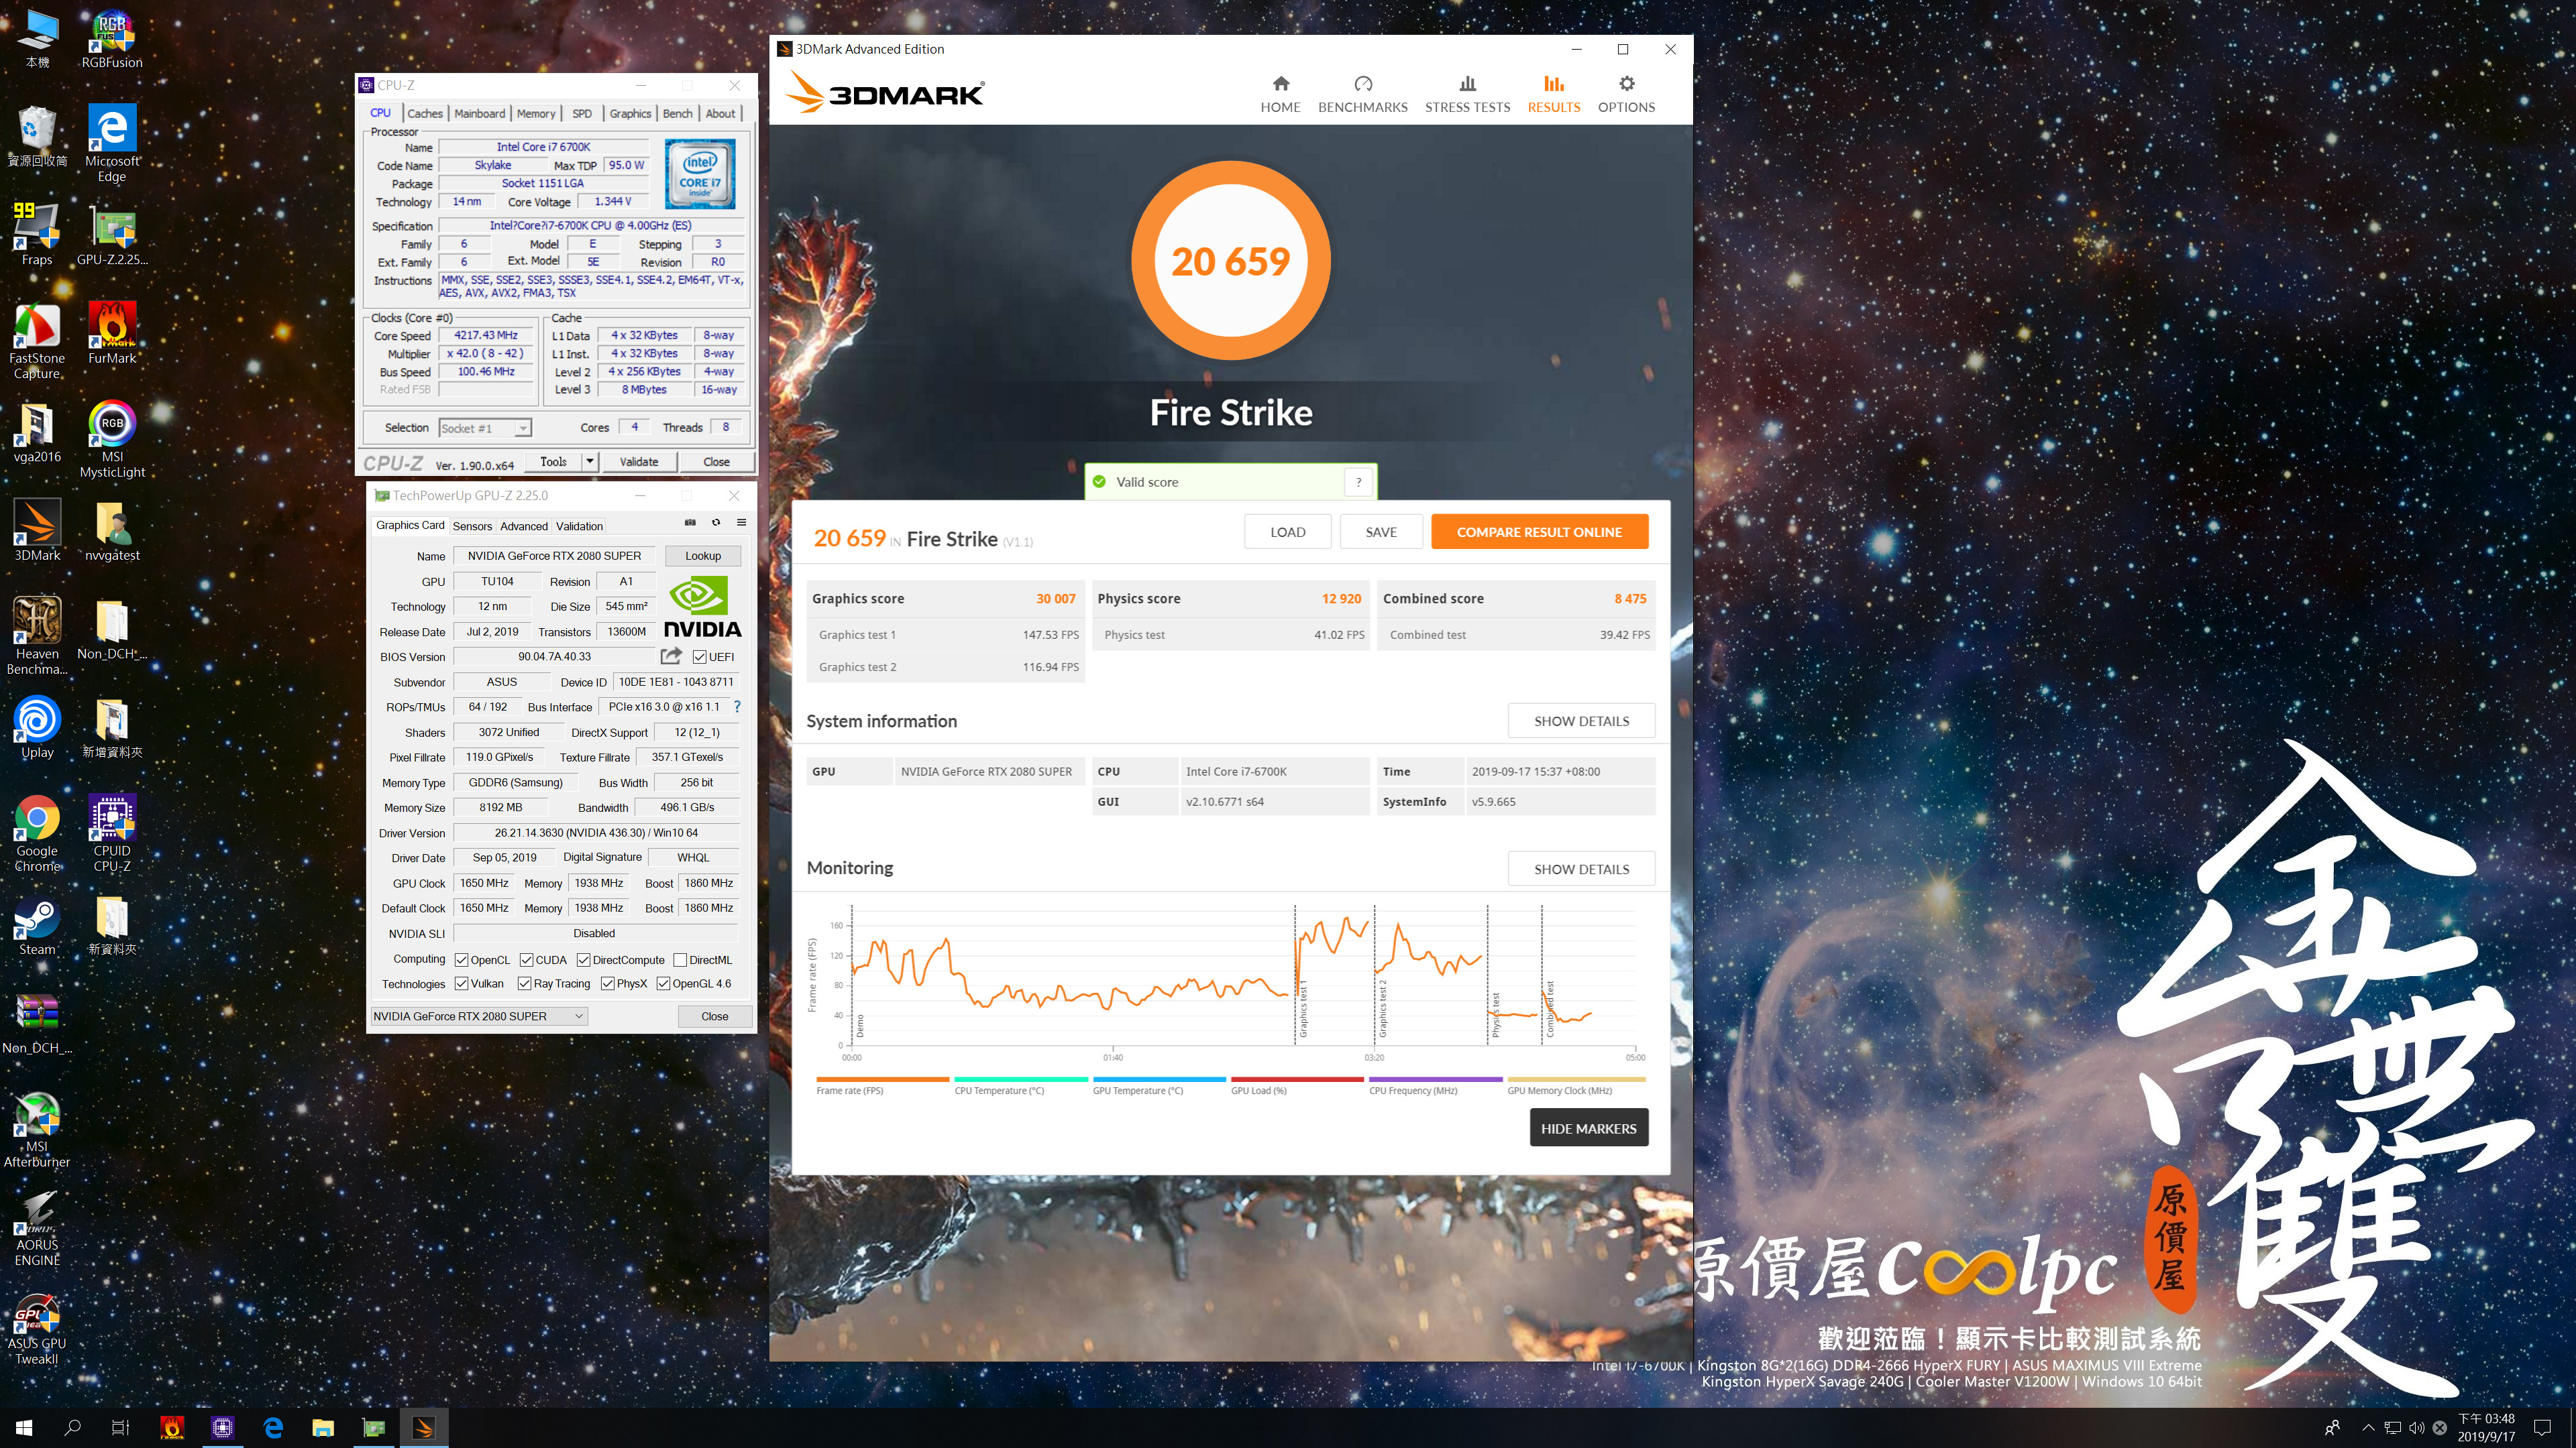2576x1448 pixels.
Task: Click the taskbar clock showing 03:48
Action: pyautogui.click(x=2486, y=1427)
